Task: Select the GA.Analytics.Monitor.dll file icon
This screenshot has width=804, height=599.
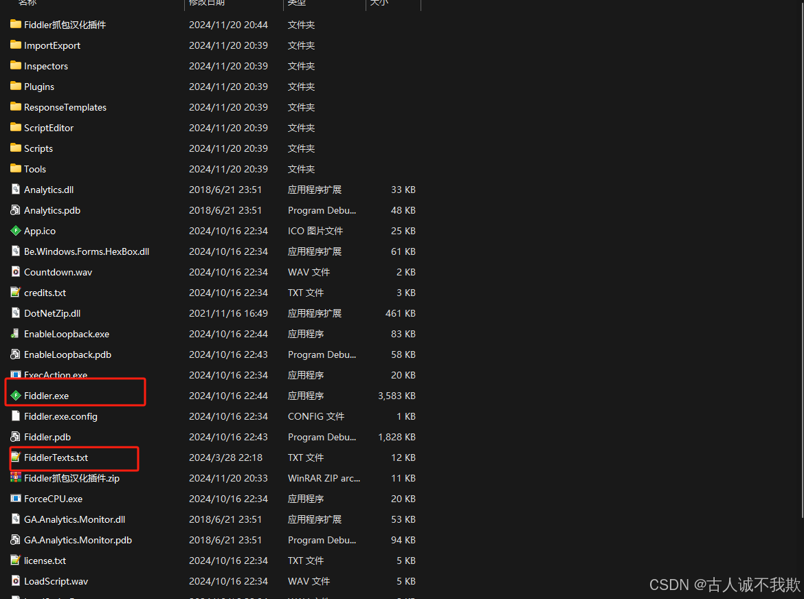Action: (x=16, y=519)
